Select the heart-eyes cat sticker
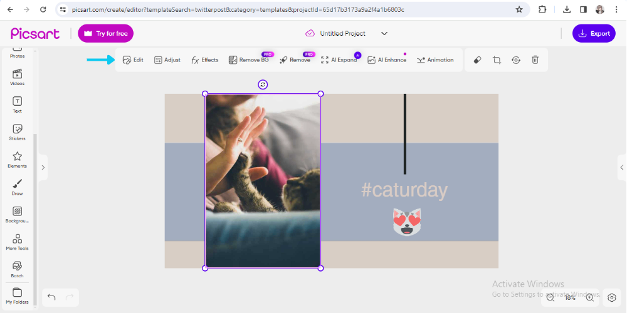 click(407, 222)
